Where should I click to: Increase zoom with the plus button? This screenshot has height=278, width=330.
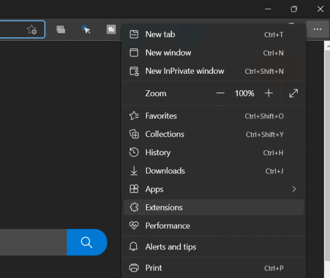[x=268, y=93]
